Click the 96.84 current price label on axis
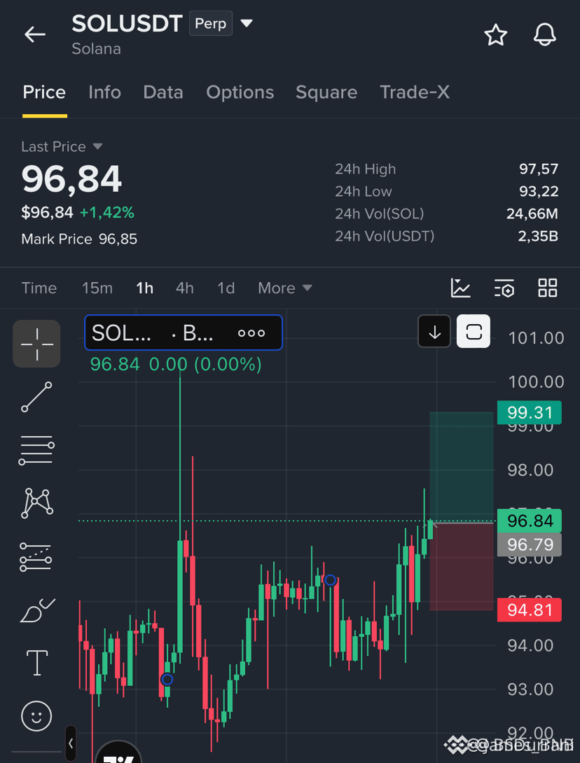This screenshot has width=580, height=763. (530, 521)
